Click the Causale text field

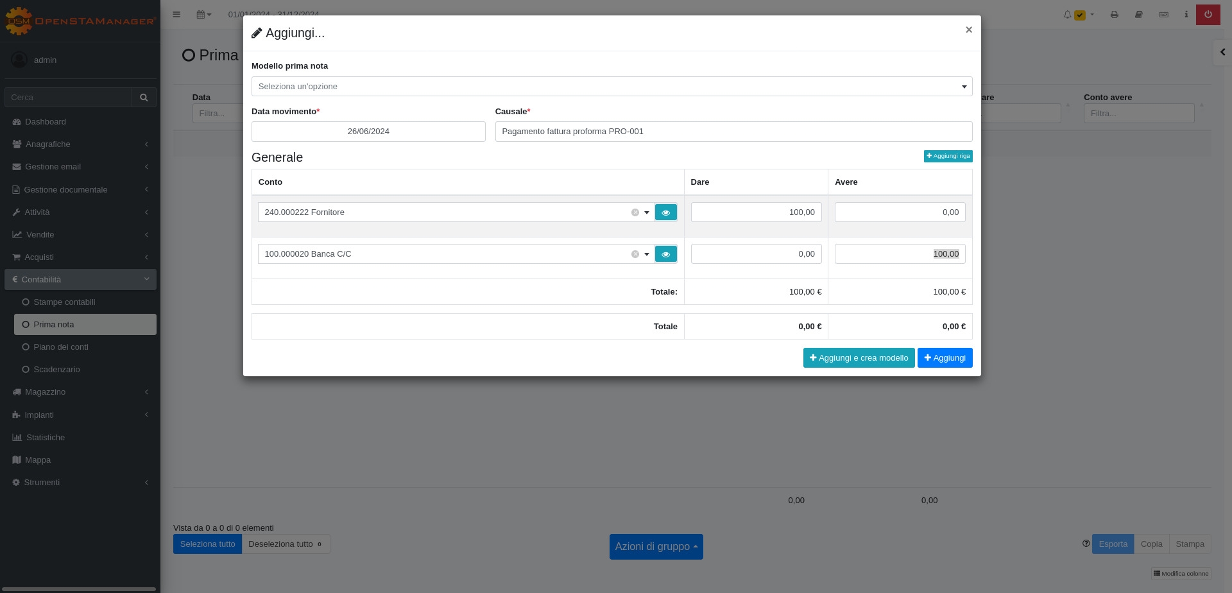coord(733,132)
